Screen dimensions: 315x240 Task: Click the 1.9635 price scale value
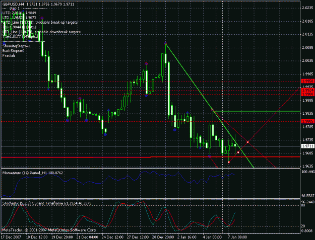click(307, 166)
